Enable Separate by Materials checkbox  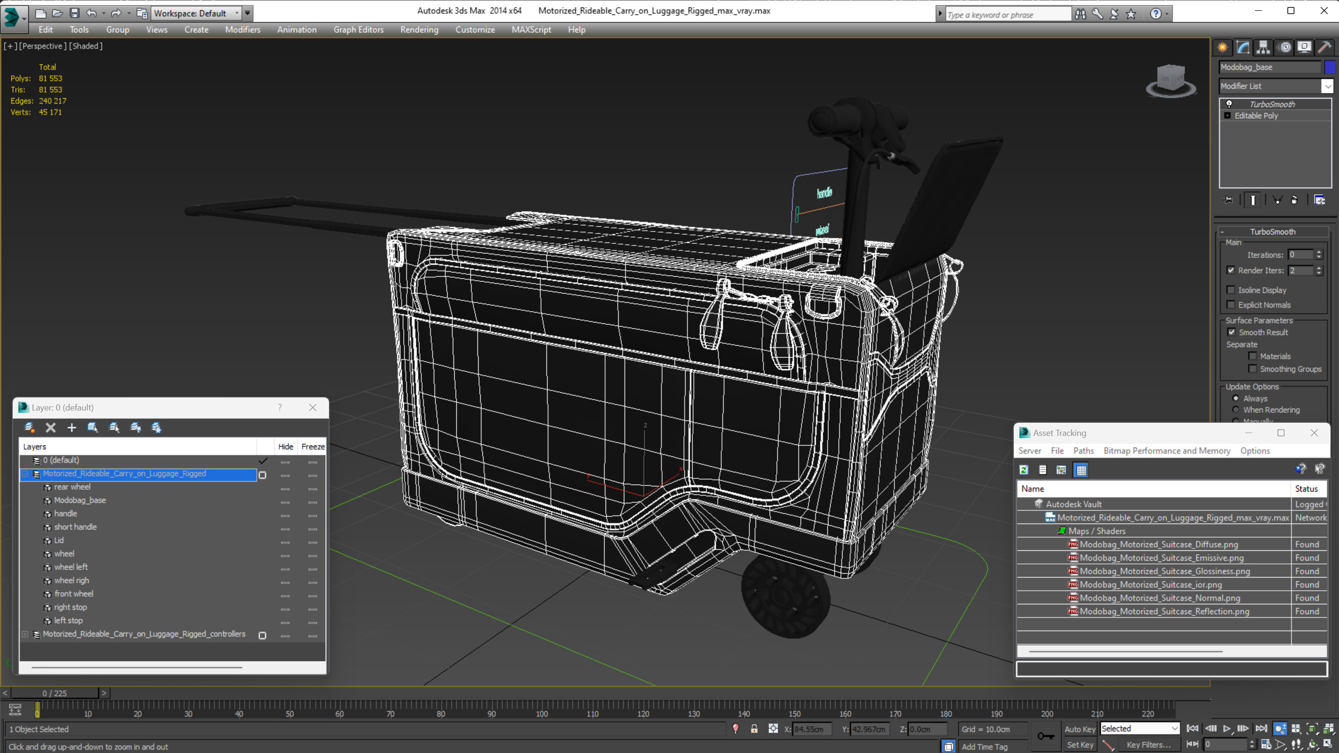point(1253,356)
